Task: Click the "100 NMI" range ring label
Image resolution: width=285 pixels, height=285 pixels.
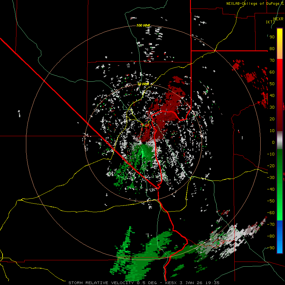Action: (x=143, y=25)
